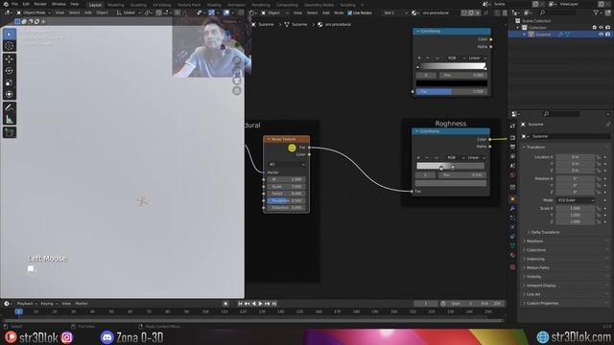Toggle Suzanne render camera icon in outliner
The width and height of the screenshot is (614, 345).
(607, 34)
